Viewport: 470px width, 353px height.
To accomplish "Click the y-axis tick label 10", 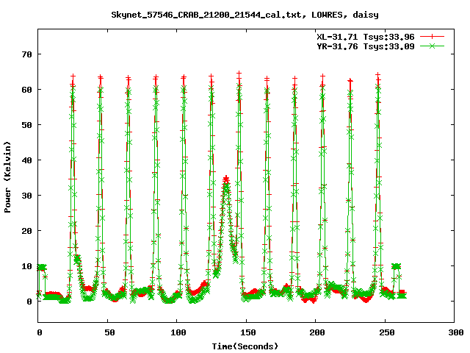I will tap(26, 266).
